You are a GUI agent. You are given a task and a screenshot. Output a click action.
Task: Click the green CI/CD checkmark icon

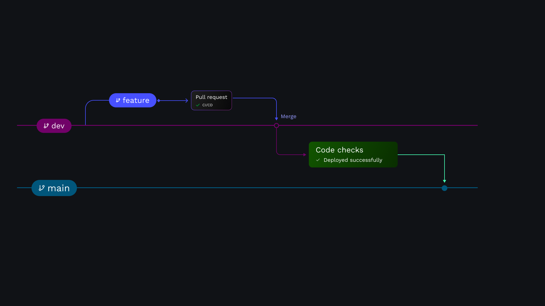[198, 105]
